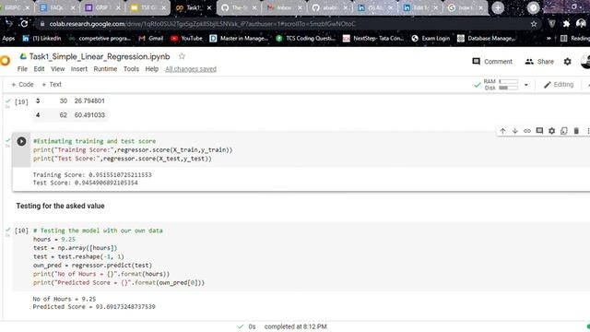Share the notebook
The width and height of the screenshot is (590, 332).
539,62
